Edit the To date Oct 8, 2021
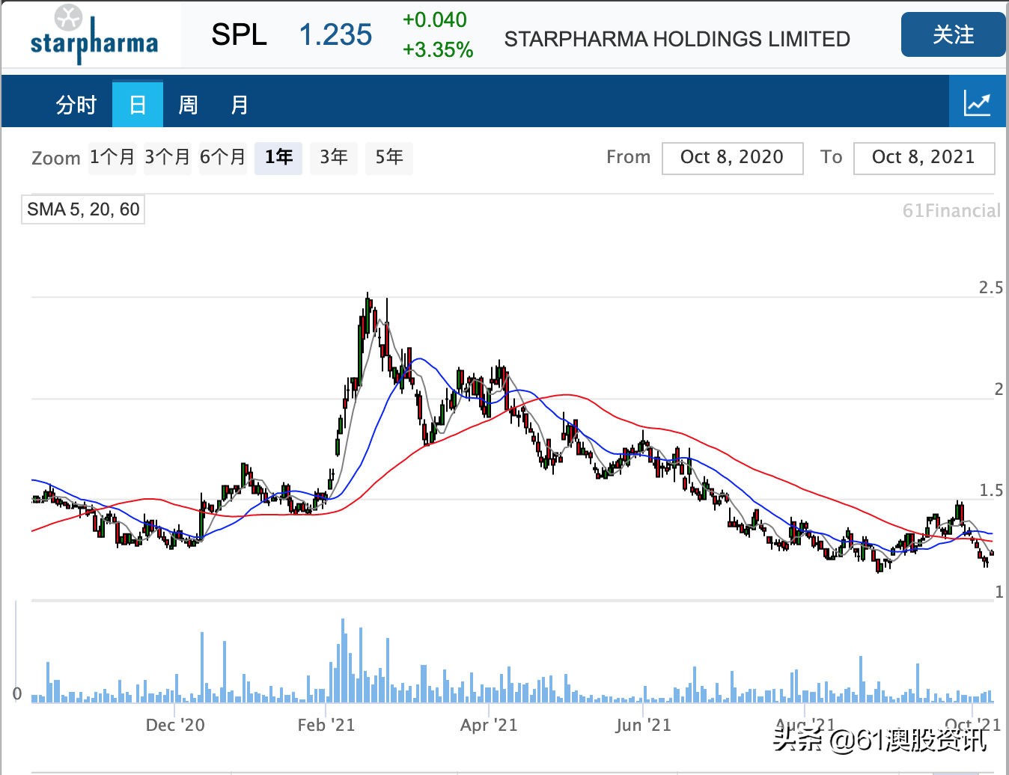This screenshot has height=775, width=1009. [x=924, y=158]
